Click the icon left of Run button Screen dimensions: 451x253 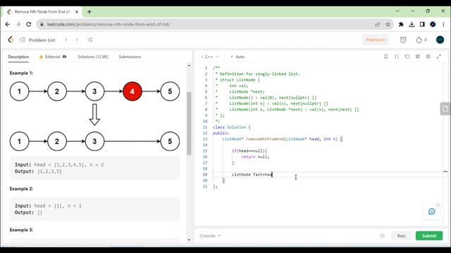pyautogui.click(x=382, y=236)
